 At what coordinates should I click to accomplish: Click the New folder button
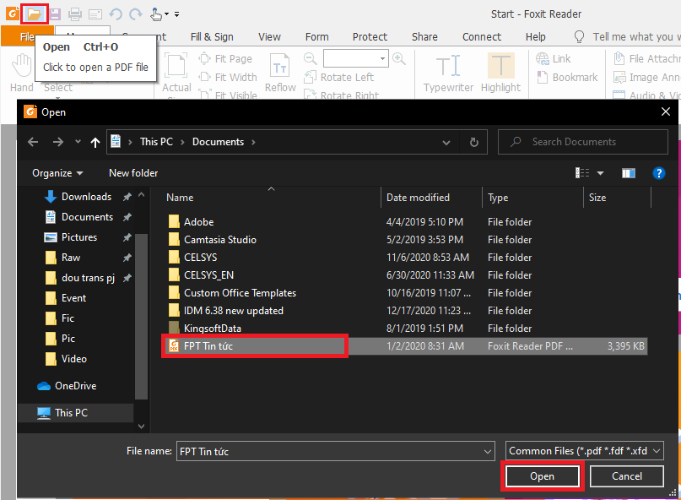pos(133,173)
